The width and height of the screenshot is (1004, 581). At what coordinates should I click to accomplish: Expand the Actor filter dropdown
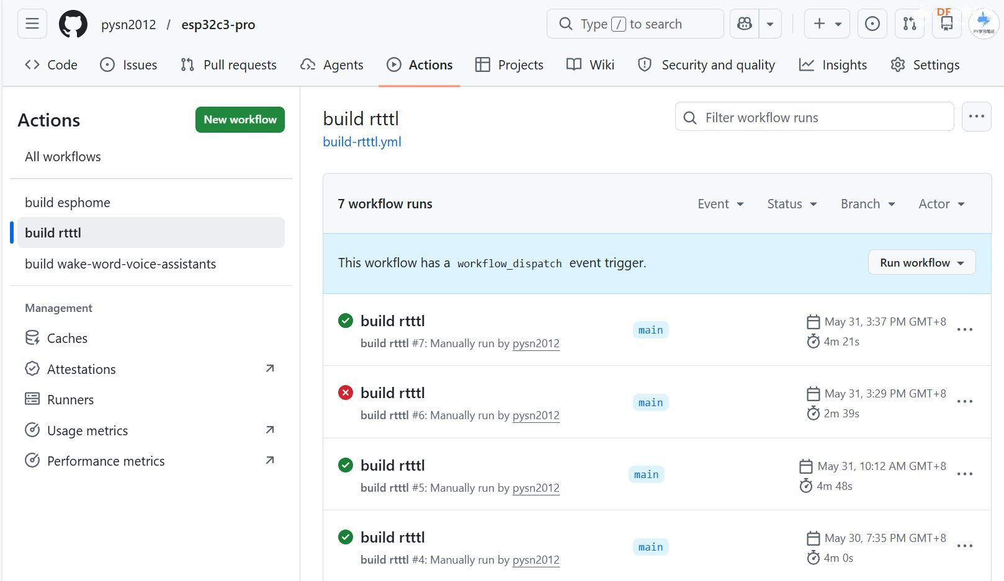[x=941, y=204]
